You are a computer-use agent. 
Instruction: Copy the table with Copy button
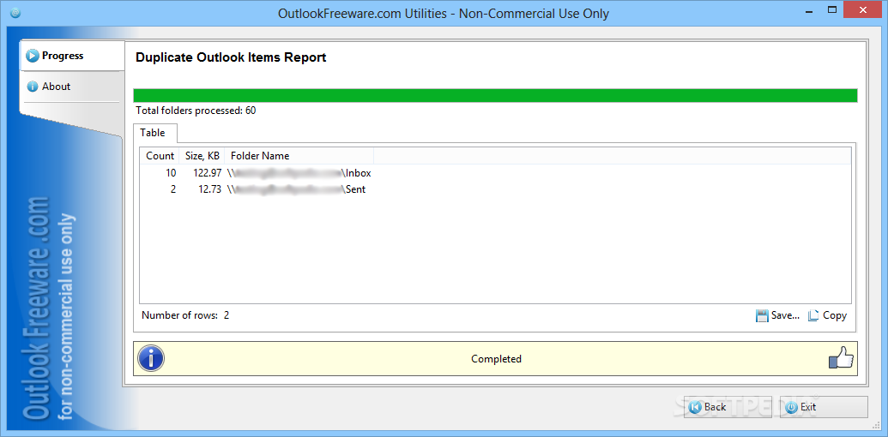click(x=827, y=315)
